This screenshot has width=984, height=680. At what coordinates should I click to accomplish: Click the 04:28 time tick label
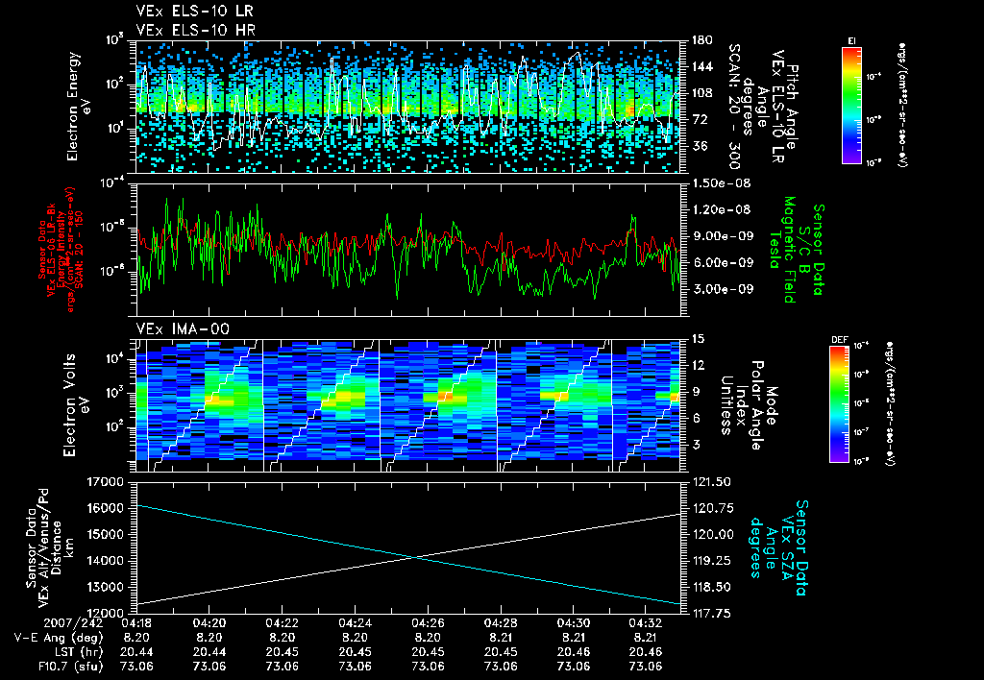pos(501,623)
